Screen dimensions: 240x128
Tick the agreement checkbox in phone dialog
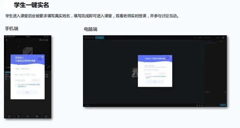tap(16, 85)
